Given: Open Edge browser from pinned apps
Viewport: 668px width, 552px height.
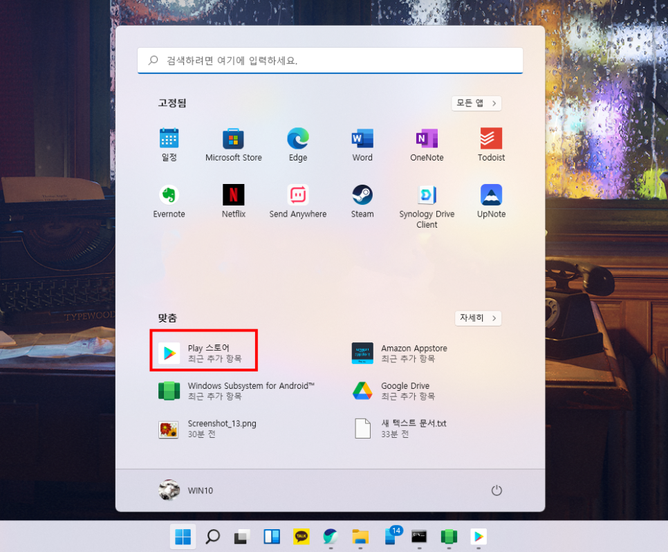Looking at the screenshot, I should (298, 145).
